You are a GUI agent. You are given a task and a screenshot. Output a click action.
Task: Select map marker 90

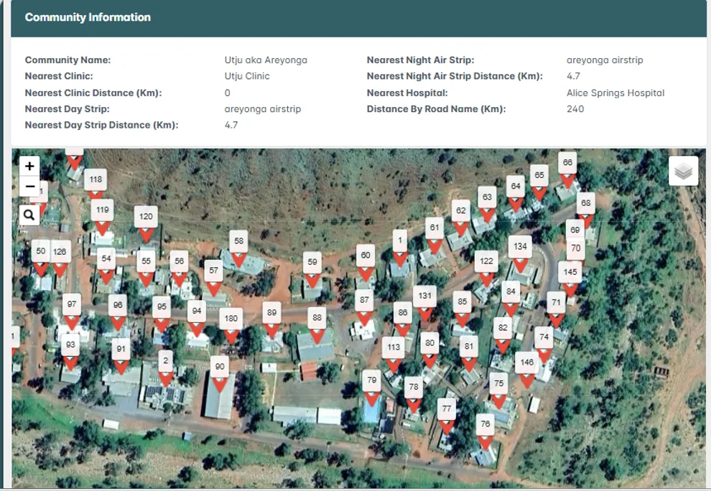point(220,373)
